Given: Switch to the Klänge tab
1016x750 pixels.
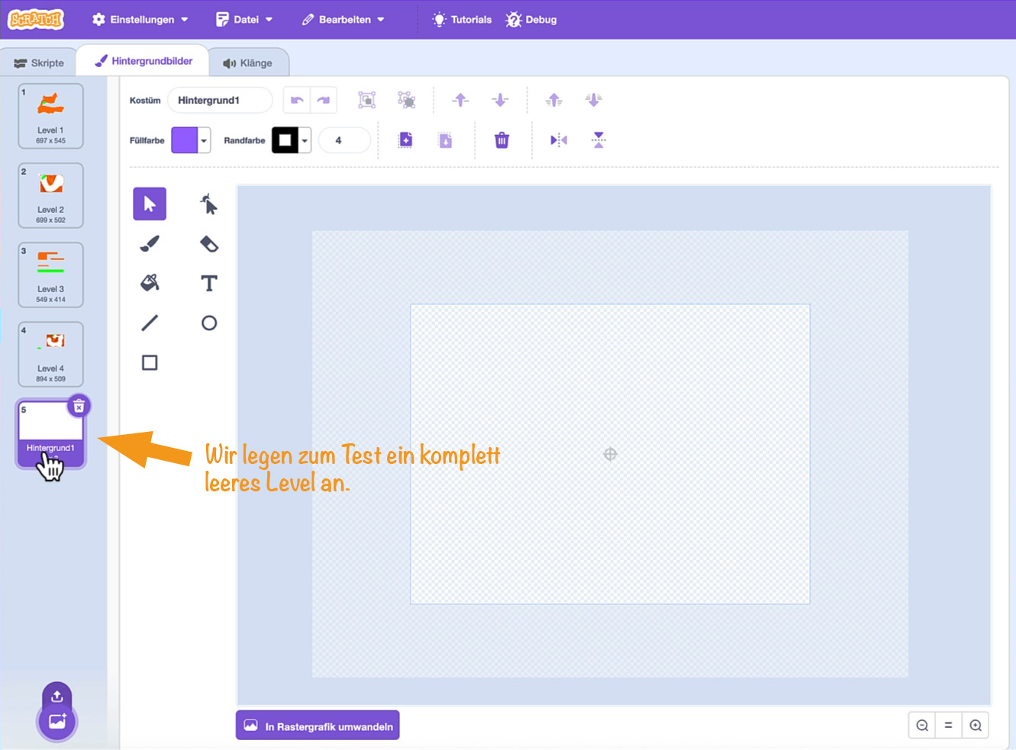Looking at the screenshot, I should (248, 63).
